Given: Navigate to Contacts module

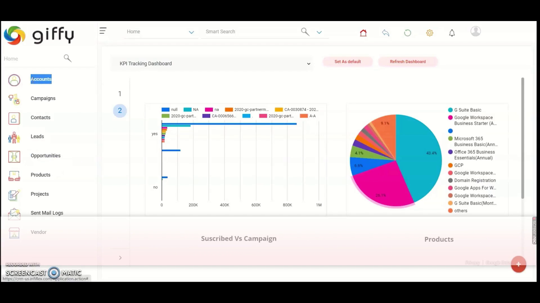Looking at the screenshot, I should coord(40,117).
